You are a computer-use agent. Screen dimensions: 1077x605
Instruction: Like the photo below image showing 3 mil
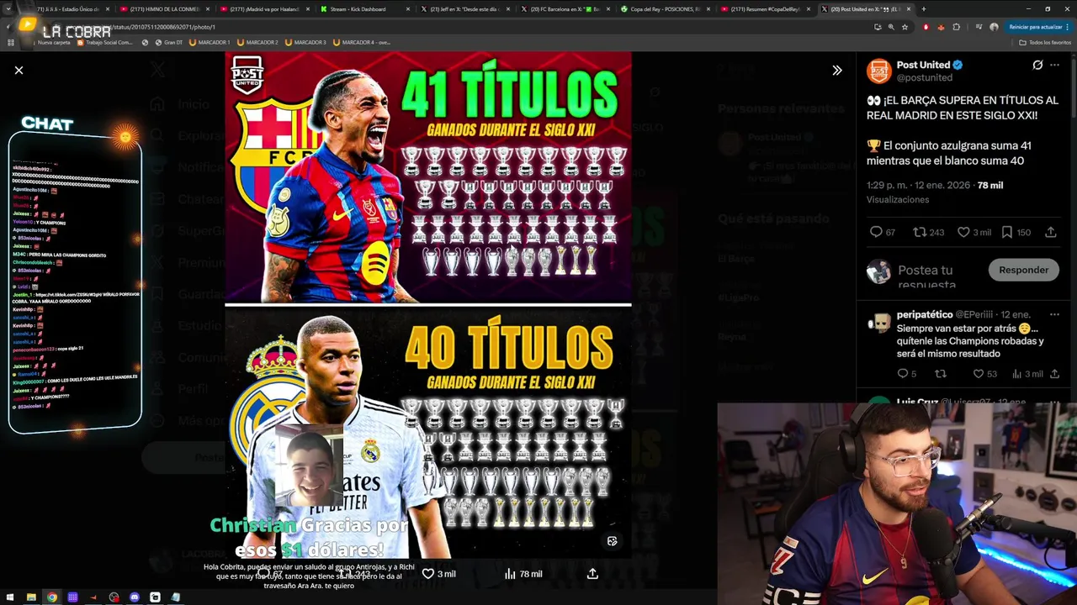point(428,573)
